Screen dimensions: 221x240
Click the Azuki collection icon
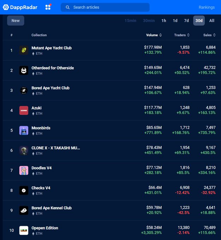[x=24, y=110]
